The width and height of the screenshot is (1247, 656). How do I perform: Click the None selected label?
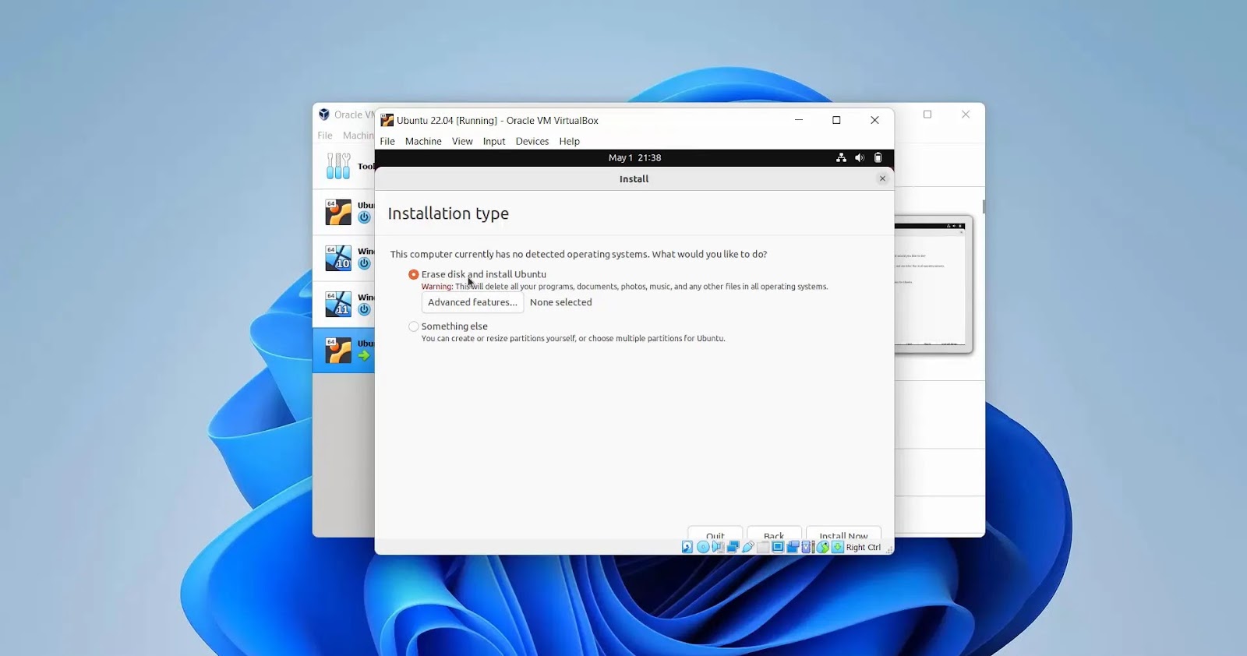point(561,302)
